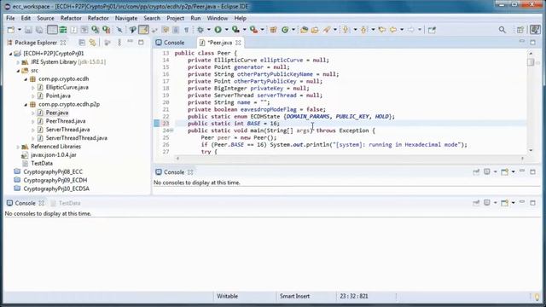Click the Search magnifier toolbar icon
This screenshot has height=307, width=546.
pos(326,30)
